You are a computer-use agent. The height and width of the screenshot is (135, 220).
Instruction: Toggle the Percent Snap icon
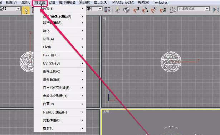[x=154, y=10]
